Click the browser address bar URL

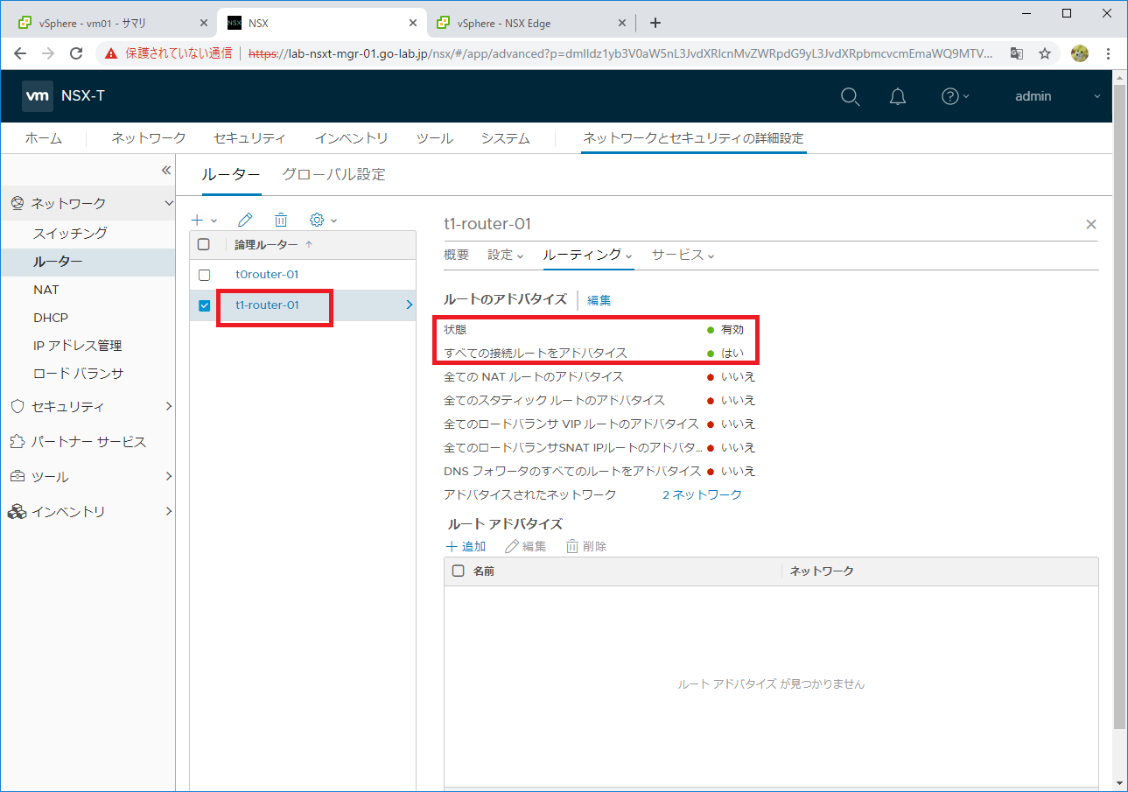(621, 53)
